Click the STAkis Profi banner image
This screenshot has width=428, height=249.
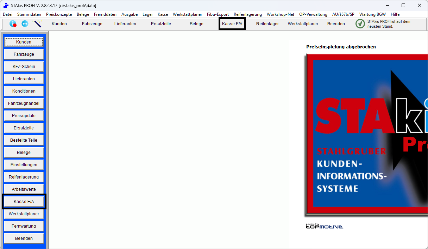366,135
